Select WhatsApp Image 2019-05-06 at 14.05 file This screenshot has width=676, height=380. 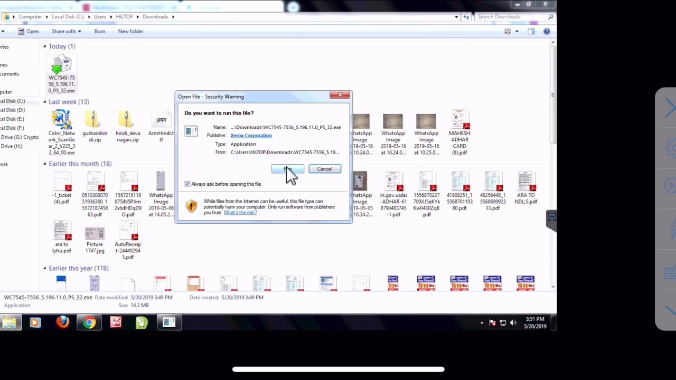click(x=161, y=194)
